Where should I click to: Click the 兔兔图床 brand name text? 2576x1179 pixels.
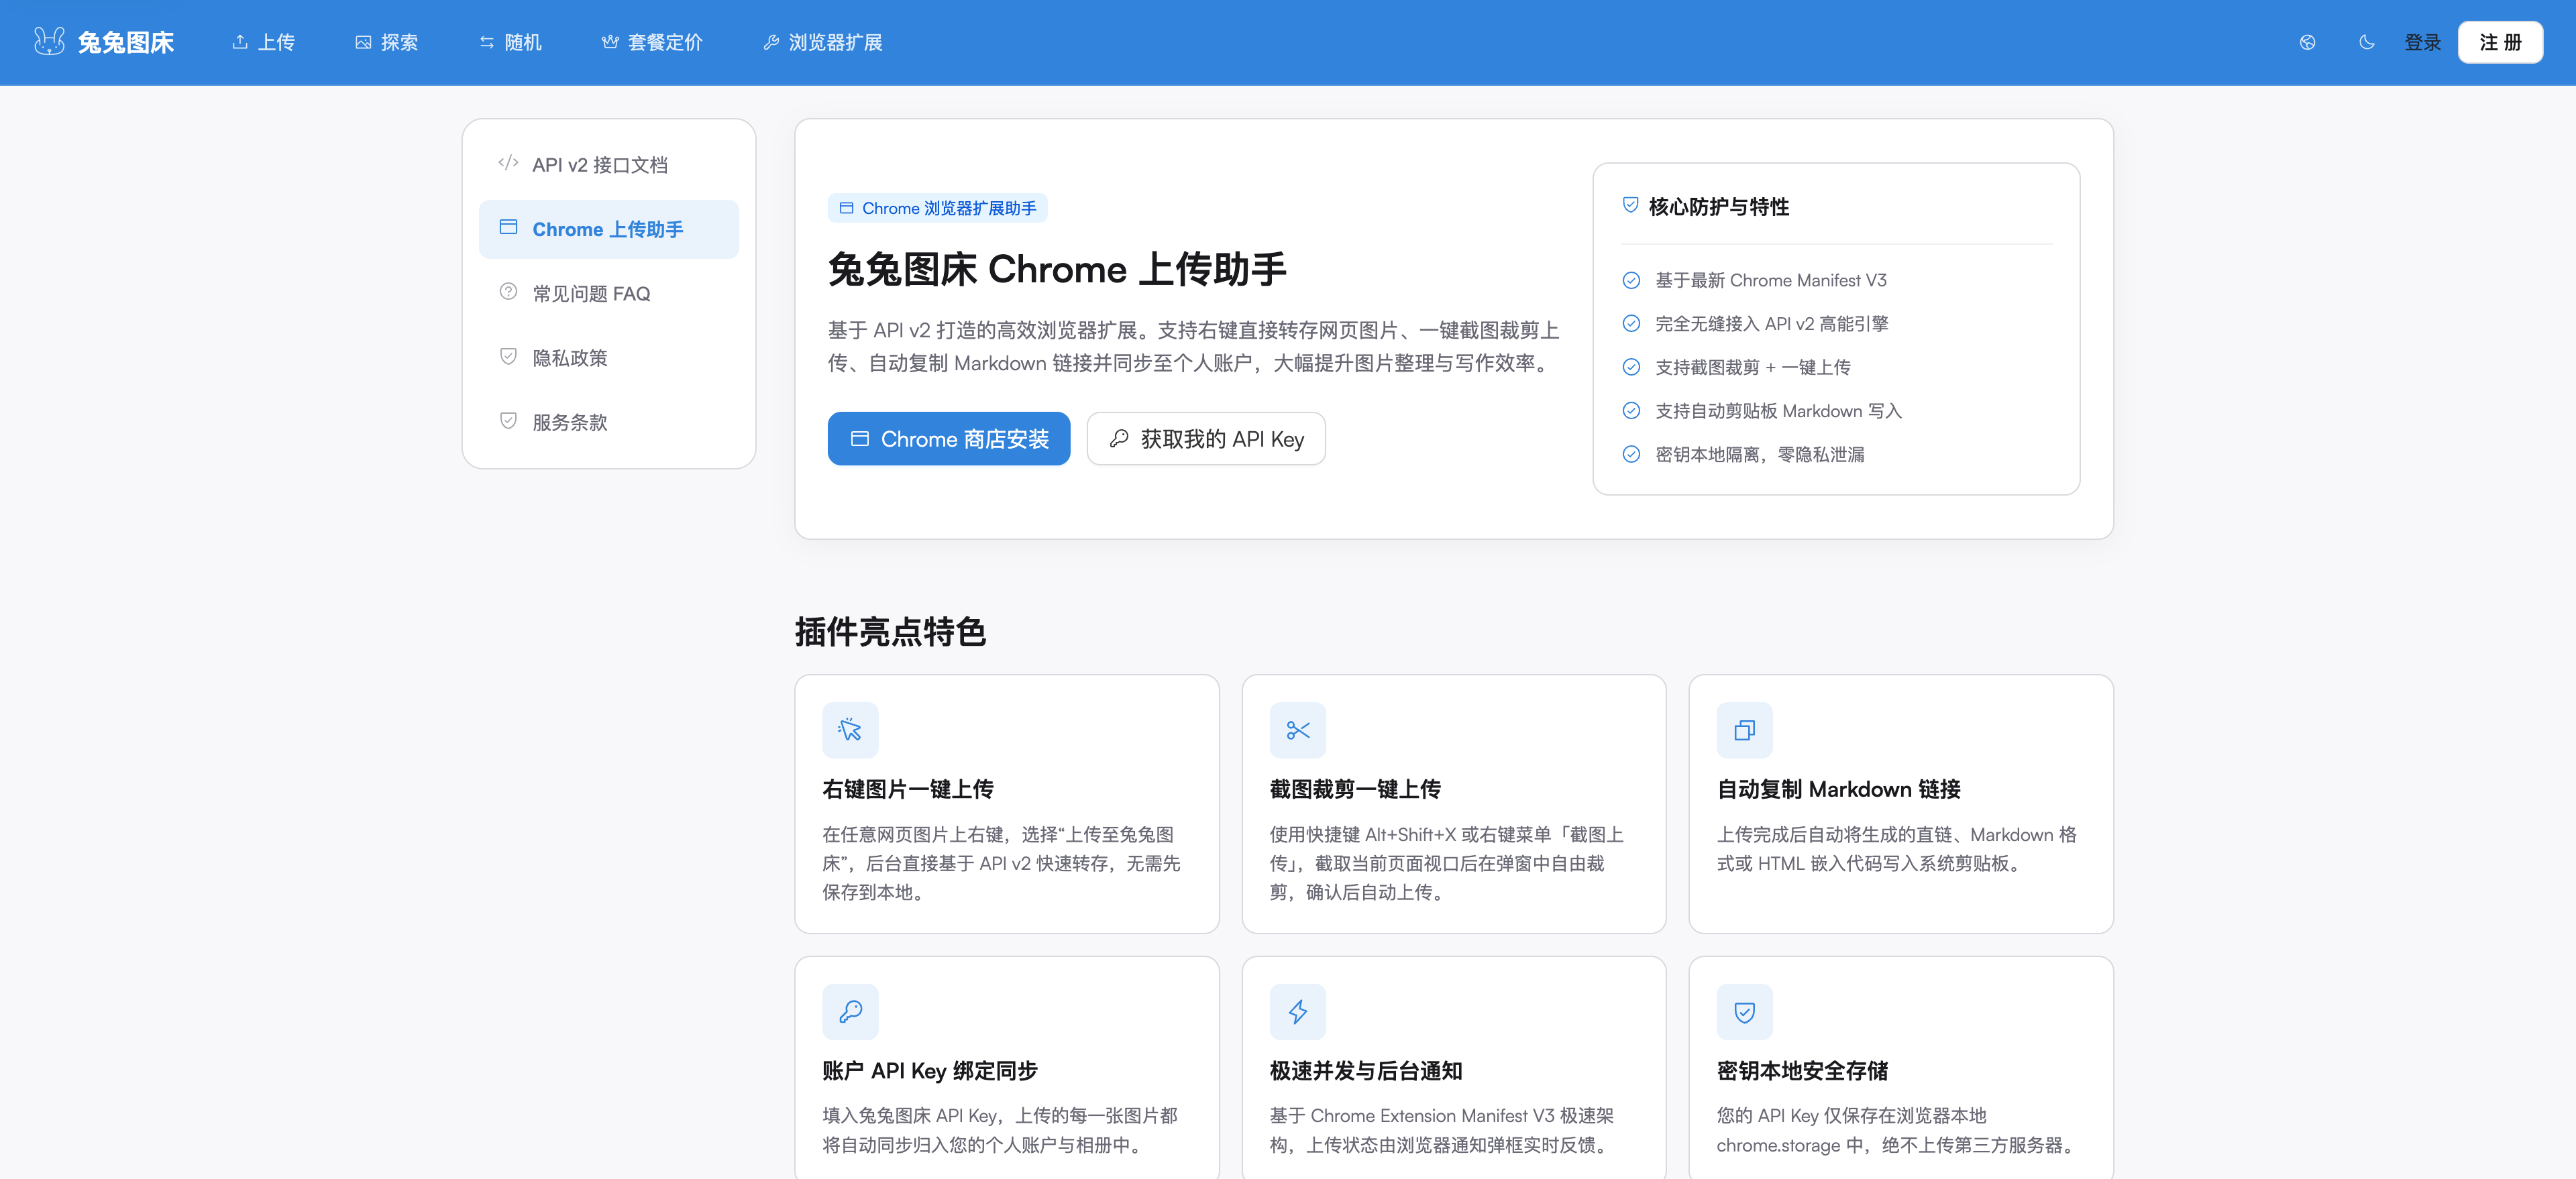(126, 42)
